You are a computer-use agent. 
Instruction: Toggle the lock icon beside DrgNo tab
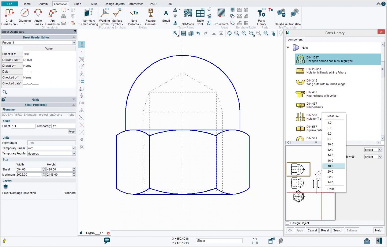81,233
